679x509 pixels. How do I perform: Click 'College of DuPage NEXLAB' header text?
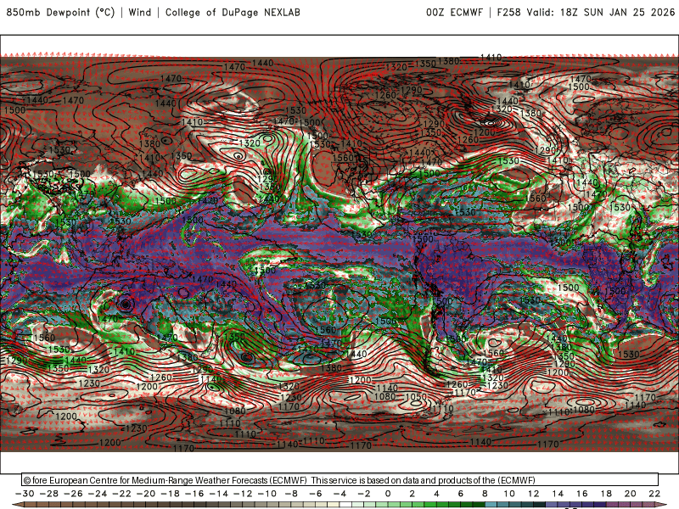[233, 12]
